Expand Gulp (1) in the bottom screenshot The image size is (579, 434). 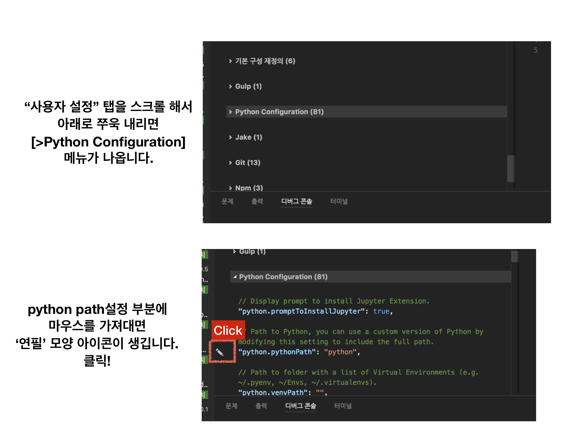(252, 251)
